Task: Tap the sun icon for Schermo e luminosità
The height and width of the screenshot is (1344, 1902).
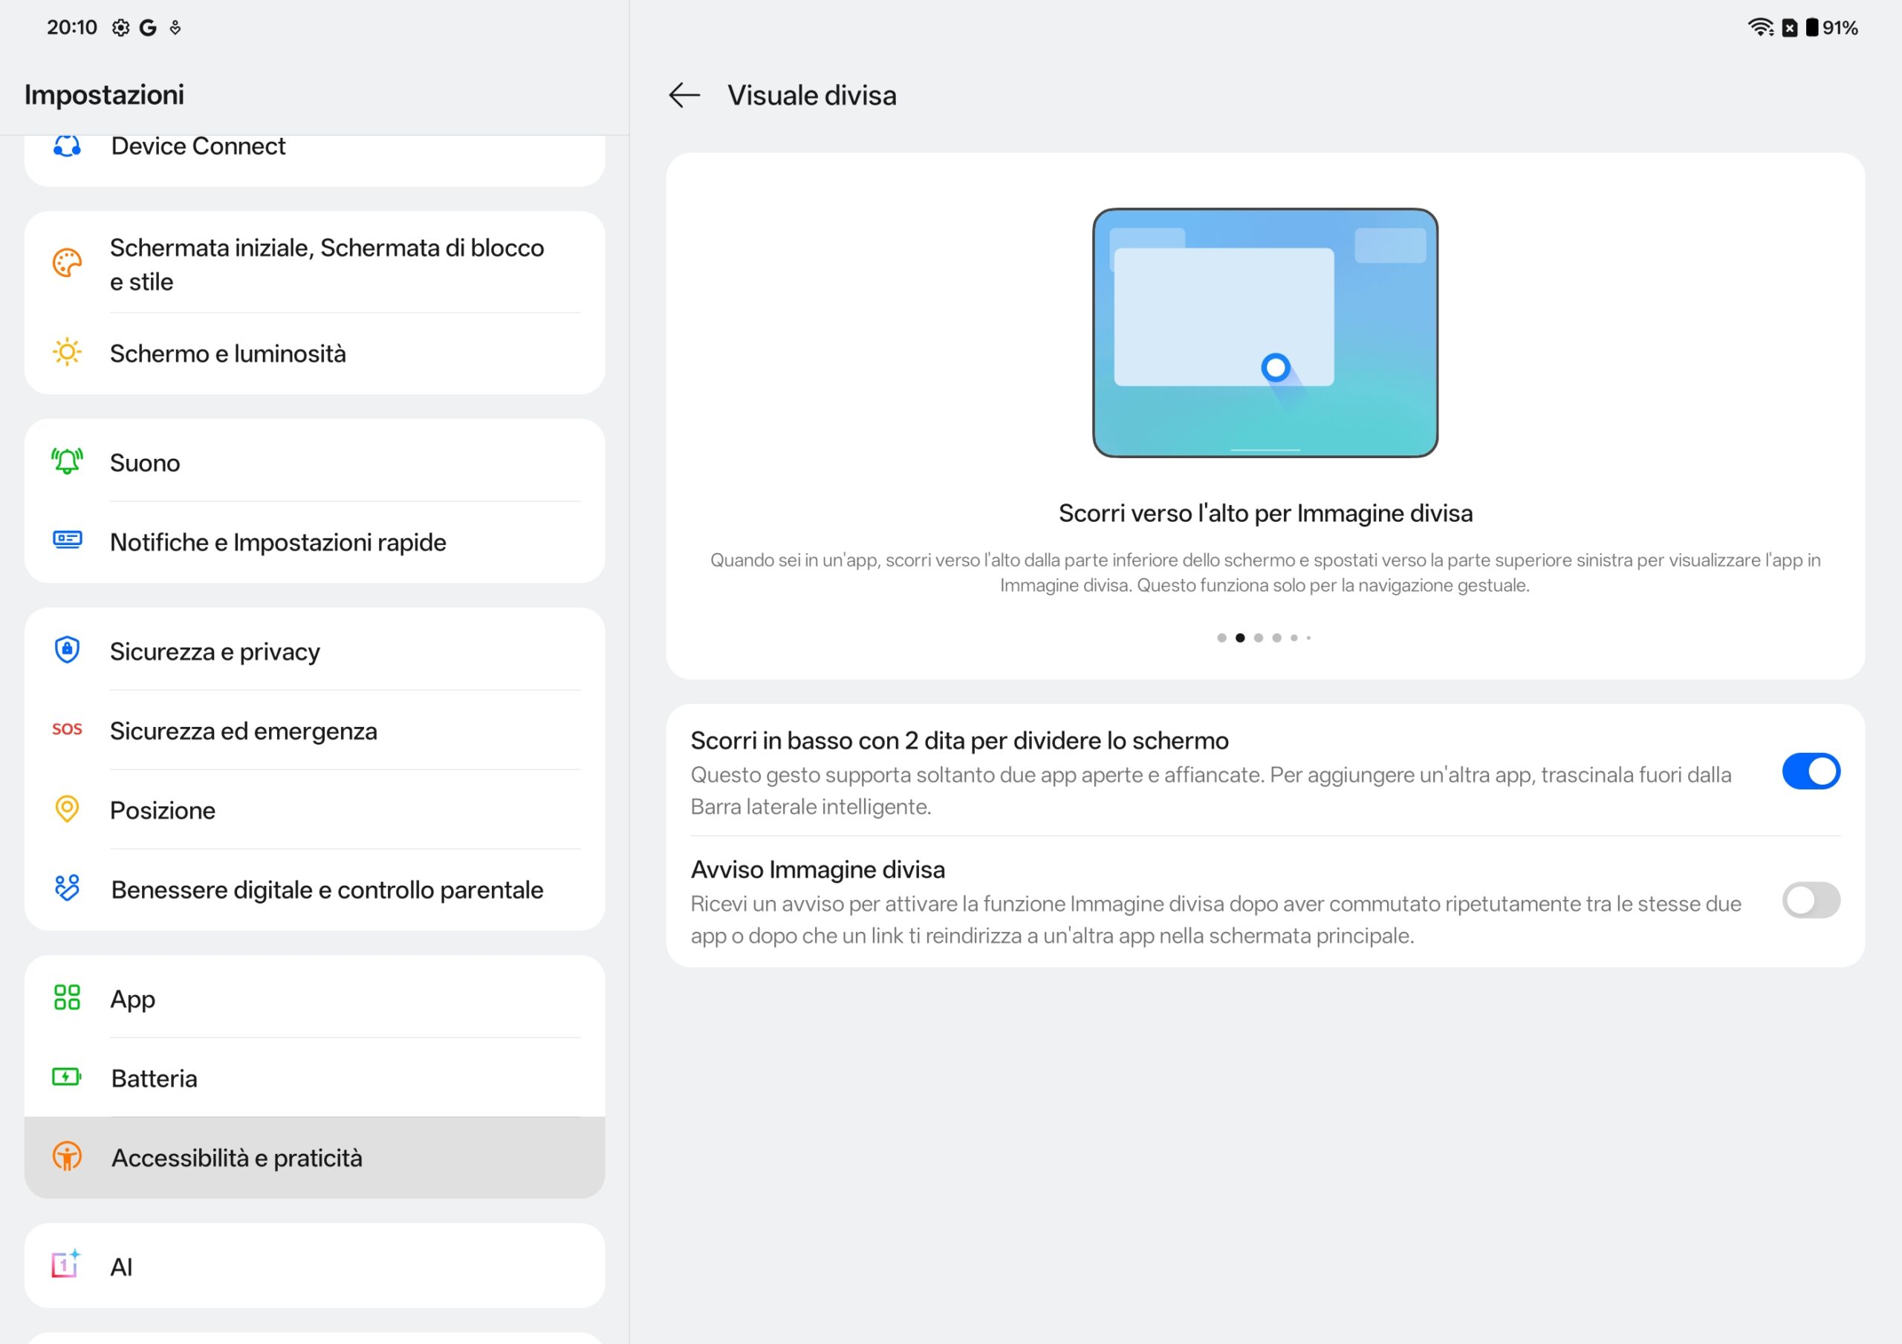Action: point(67,353)
